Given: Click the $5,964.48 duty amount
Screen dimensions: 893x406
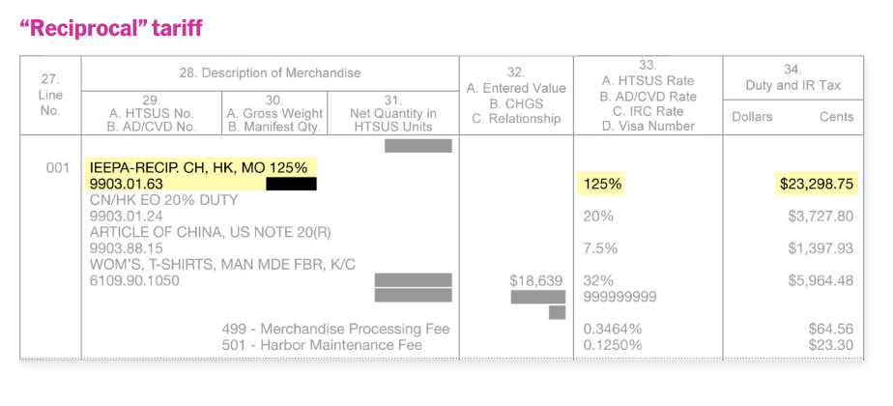Looking at the screenshot, I should (x=821, y=280).
